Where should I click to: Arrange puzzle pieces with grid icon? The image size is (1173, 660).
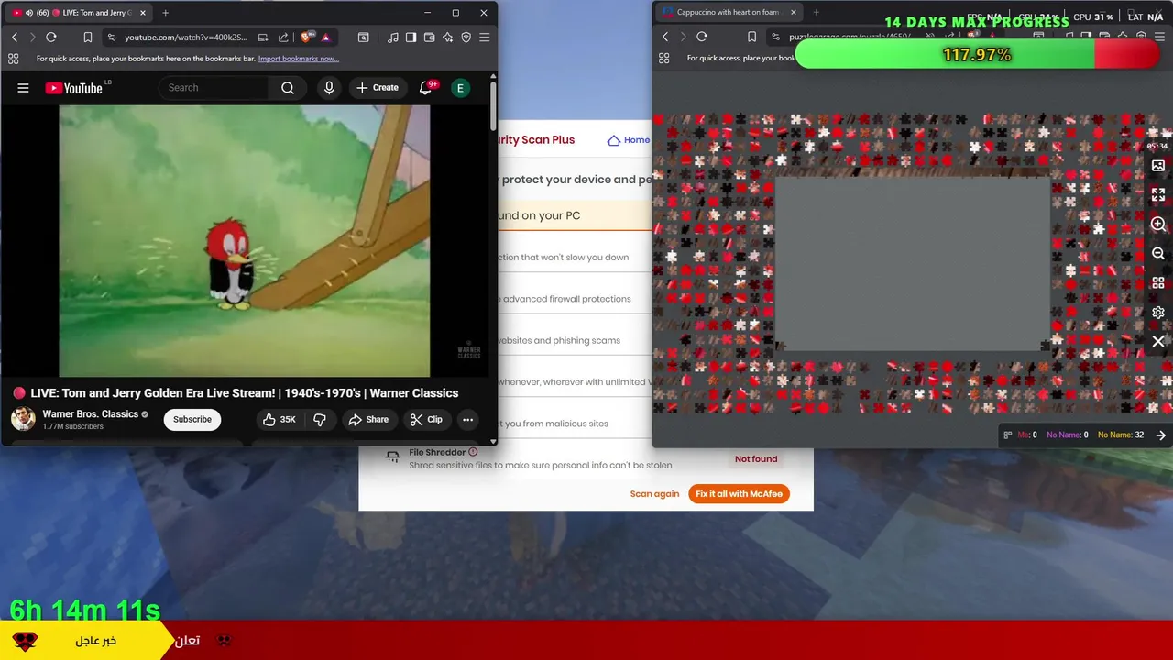click(1158, 283)
